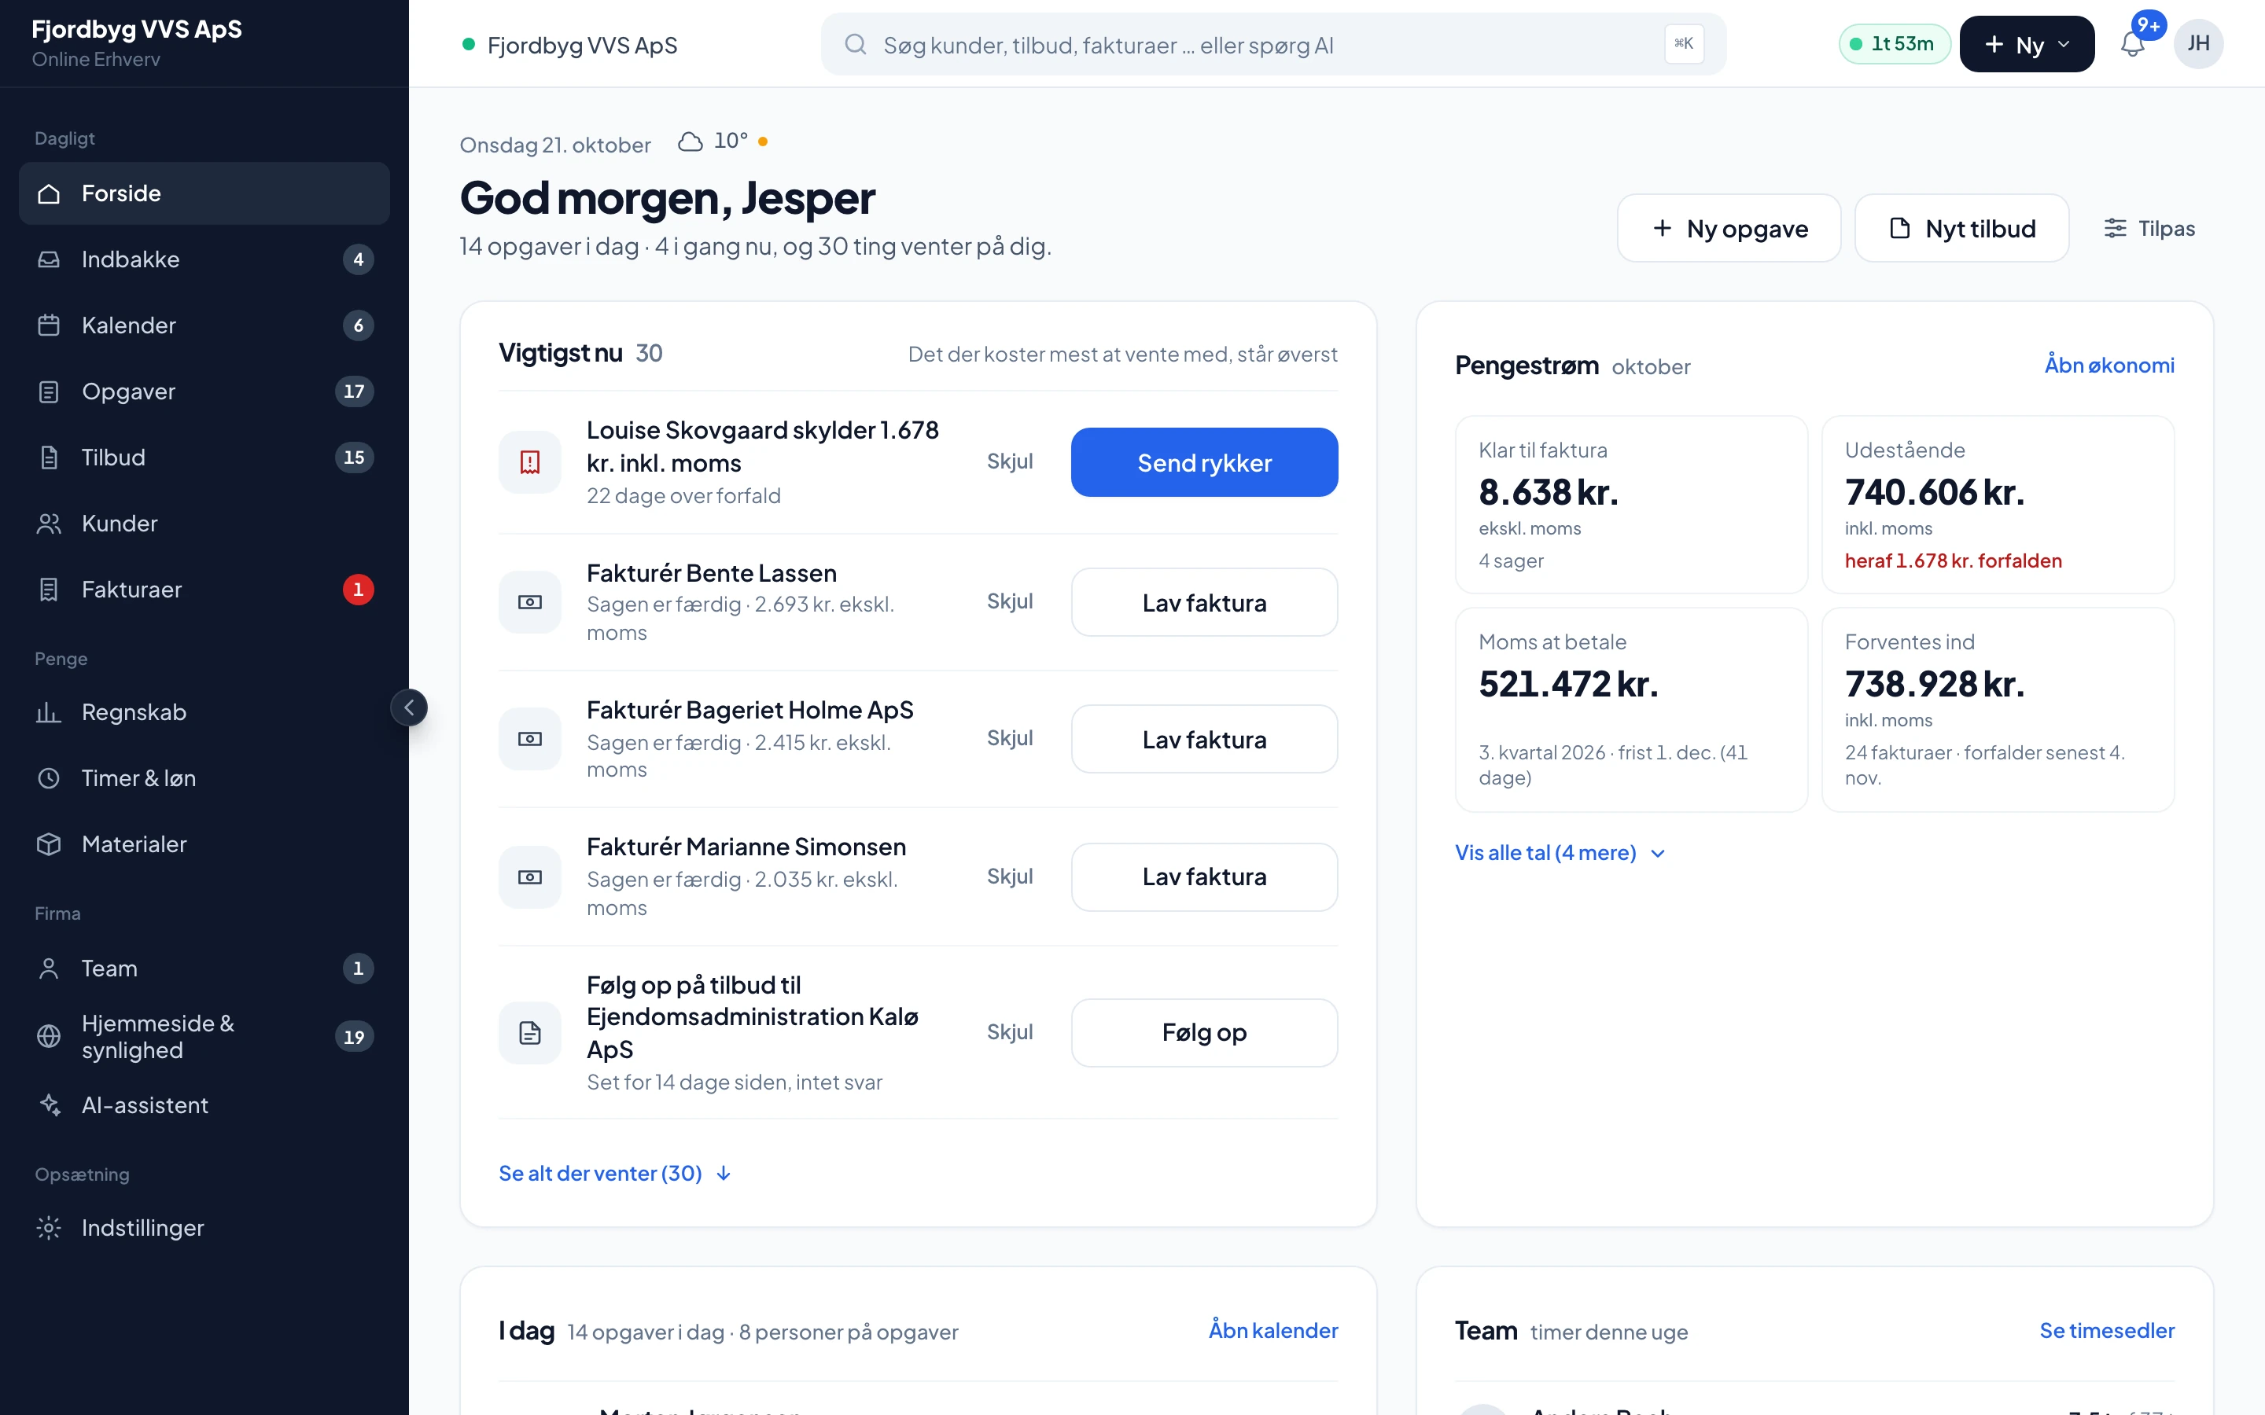Expand Vis alle tal (4 mere)
This screenshot has height=1415, width=2265.
pyautogui.click(x=1560, y=853)
